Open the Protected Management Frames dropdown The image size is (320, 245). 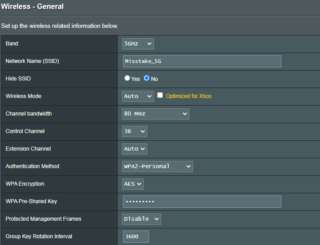coord(141,219)
